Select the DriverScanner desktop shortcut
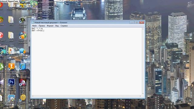The height and width of the screenshot is (109, 194). (x=22, y=5)
